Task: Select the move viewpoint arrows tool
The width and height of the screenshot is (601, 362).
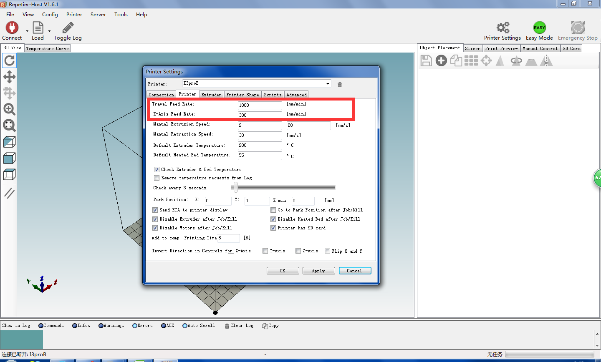Action: pos(9,77)
